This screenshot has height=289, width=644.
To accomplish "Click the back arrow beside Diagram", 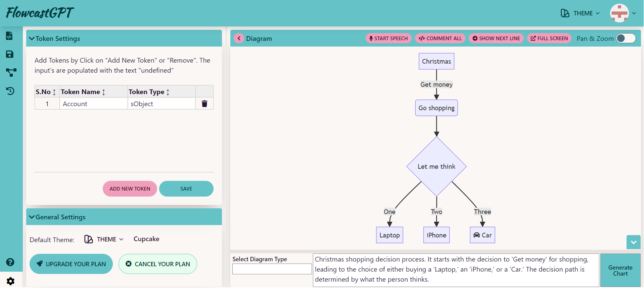I will pos(239,39).
